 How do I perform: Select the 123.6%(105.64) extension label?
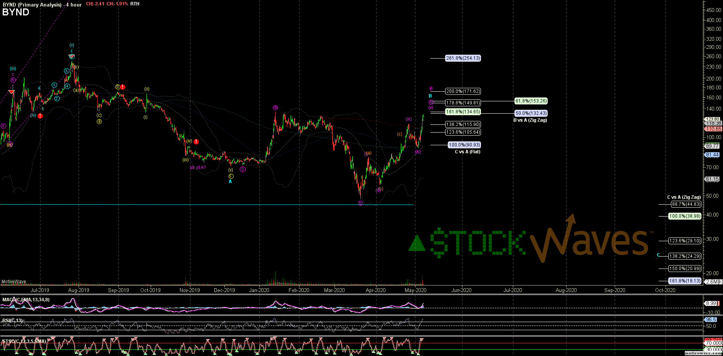[463, 132]
